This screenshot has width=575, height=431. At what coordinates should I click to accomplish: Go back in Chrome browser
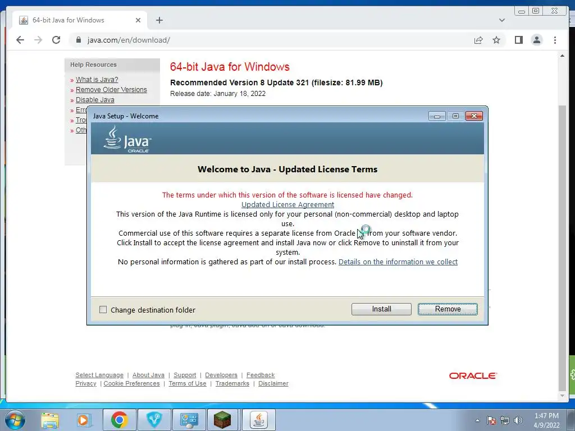pos(20,40)
